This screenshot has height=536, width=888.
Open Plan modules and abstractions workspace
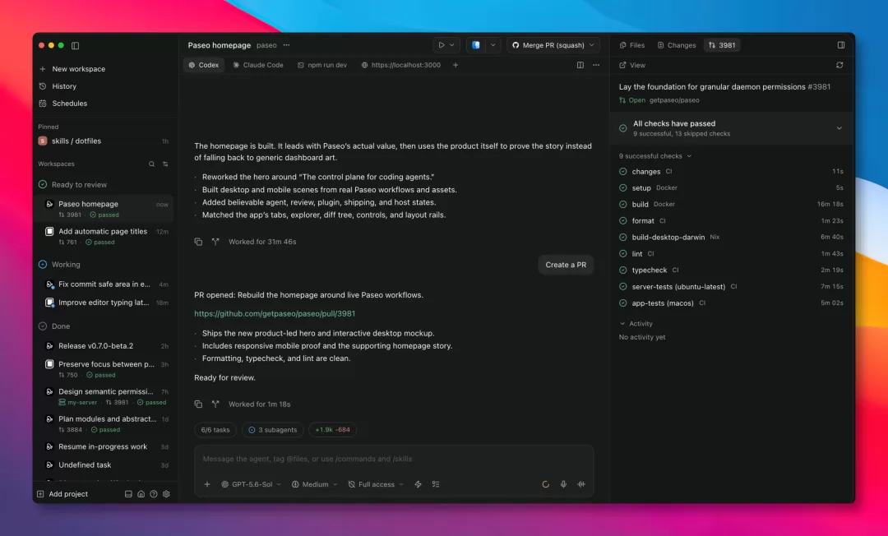[105, 424]
